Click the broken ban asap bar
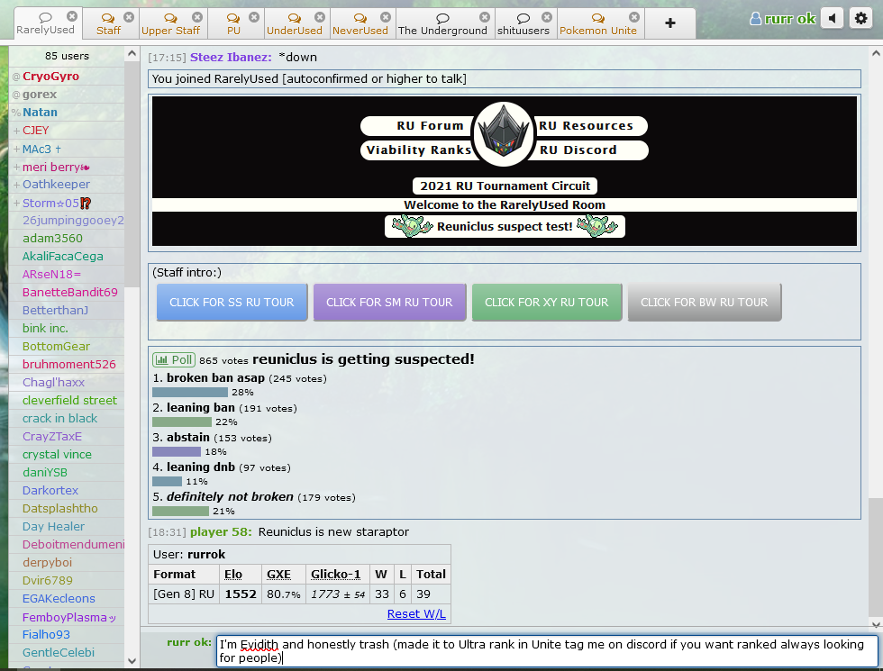This screenshot has width=883, height=671. click(190, 392)
